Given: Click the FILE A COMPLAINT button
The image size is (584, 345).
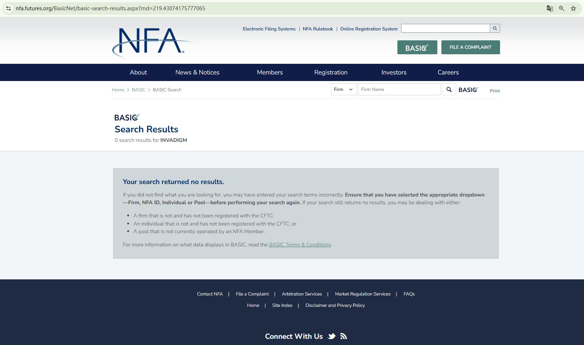Looking at the screenshot, I should tap(471, 47).
